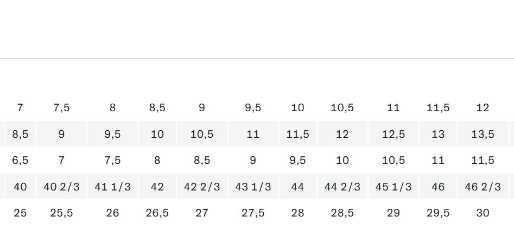The height and width of the screenshot is (242, 514).
Task: Click the cell with value 40
Action: pyautogui.click(x=20, y=187)
